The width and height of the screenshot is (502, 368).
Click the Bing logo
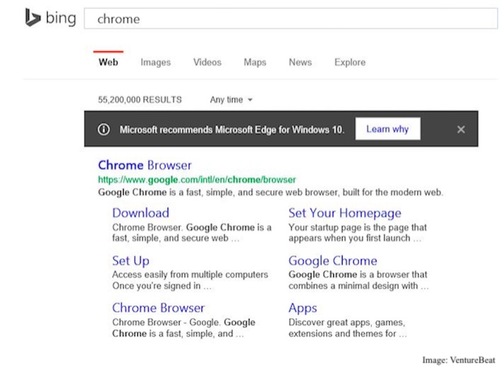[51, 18]
